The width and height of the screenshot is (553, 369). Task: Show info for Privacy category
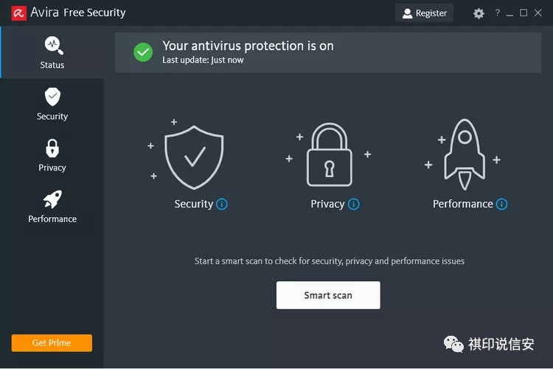click(x=354, y=204)
